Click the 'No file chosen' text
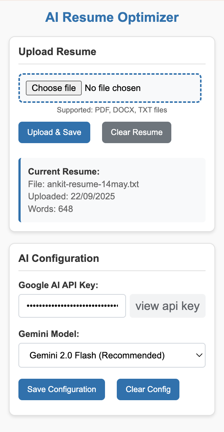Image resolution: width=224 pixels, height=432 pixels. pyautogui.click(x=113, y=88)
